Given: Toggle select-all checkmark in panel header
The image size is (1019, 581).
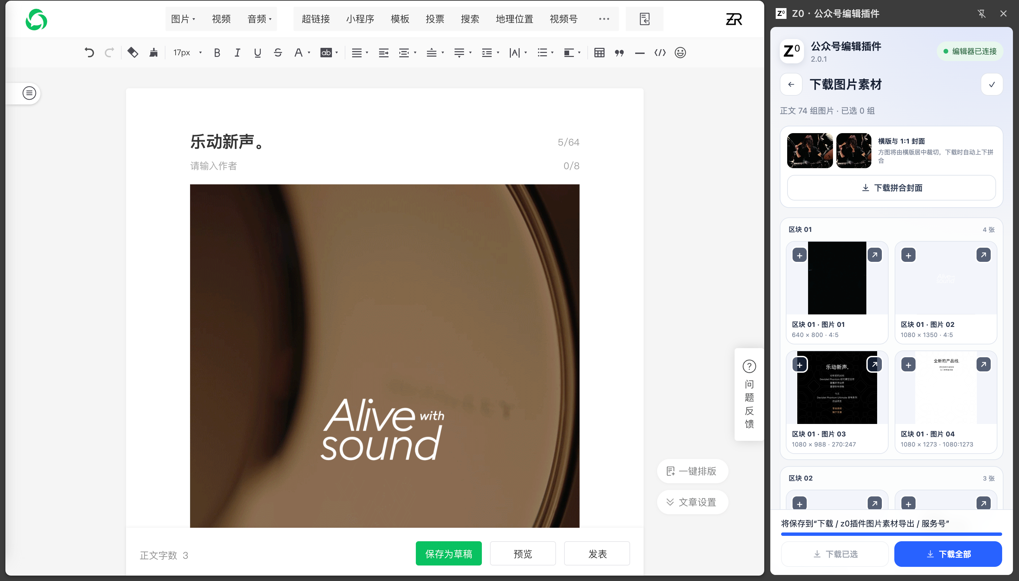Looking at the screenshot, I should pyautogui.click(x=991, y=85).
